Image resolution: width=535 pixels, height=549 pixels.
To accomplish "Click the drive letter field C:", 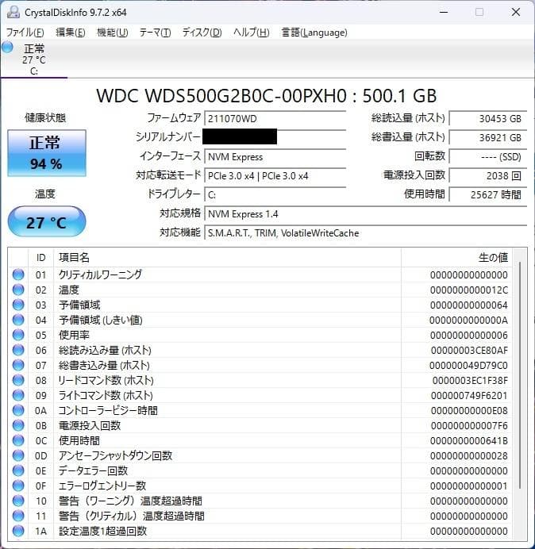I will (275, 194).
